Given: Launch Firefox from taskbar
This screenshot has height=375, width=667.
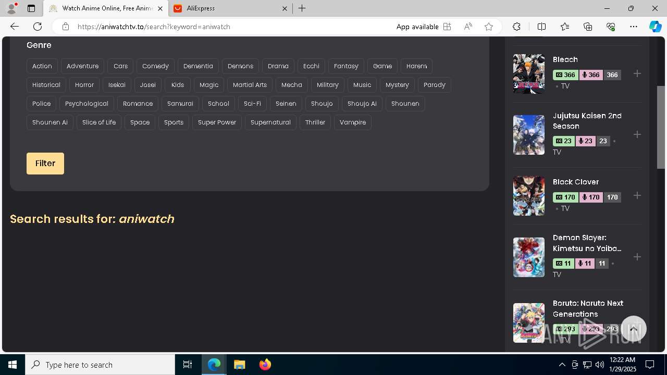Looking at the screenshot, I should 265,365.
